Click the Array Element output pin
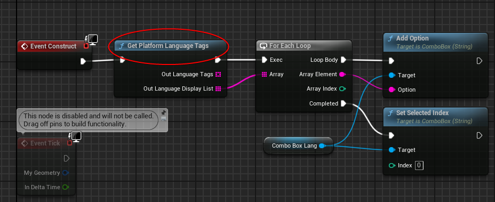This screenshot has width=495, height=202. tap(342, 75)
